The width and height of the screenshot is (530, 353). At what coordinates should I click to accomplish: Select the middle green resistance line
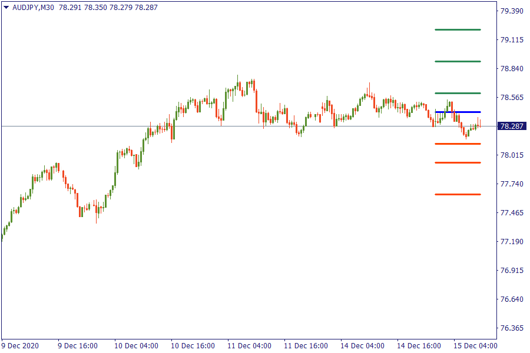(458, 61)
